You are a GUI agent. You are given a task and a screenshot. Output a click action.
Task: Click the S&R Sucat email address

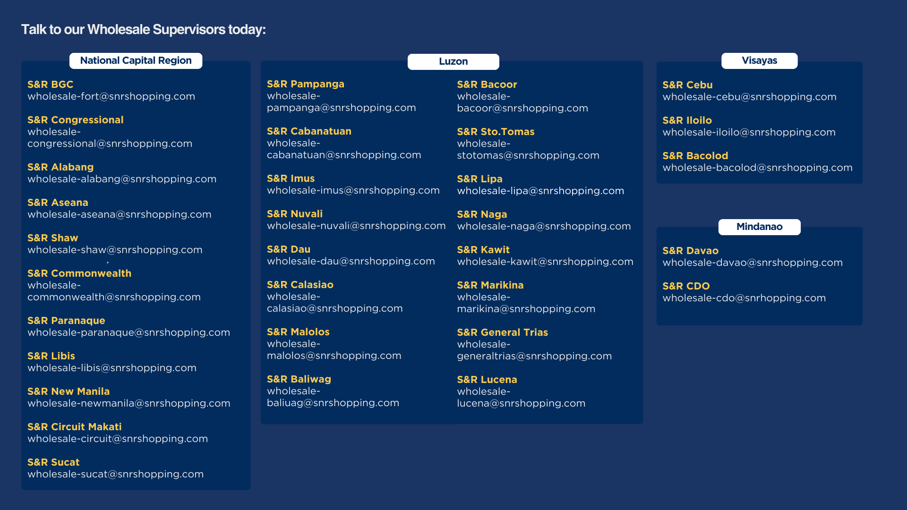[x=115, y=474]
